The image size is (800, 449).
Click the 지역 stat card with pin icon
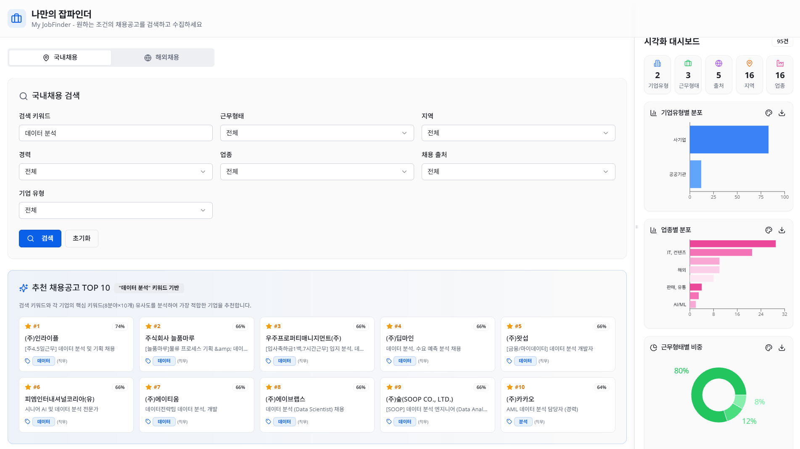click(749, 75)
